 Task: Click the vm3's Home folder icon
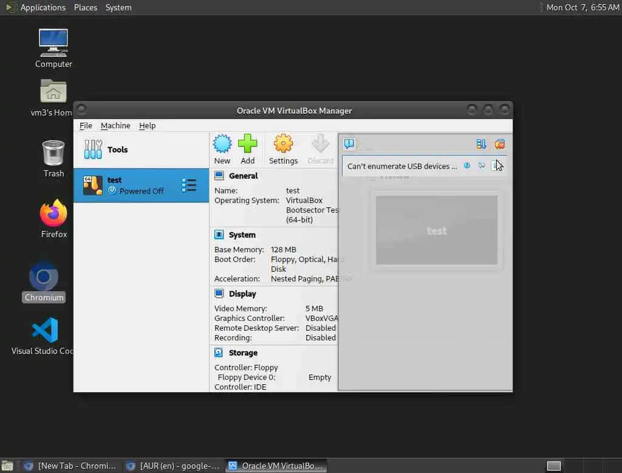tap(53, 91)
